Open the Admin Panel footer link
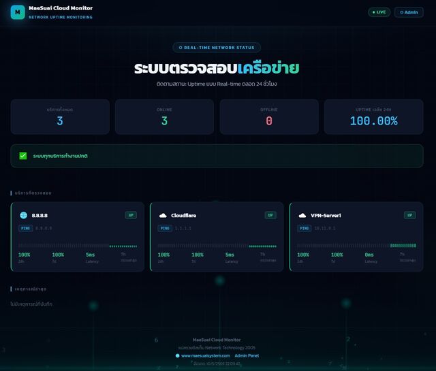This screenshot has height=371, width=436. tap(247, 356)
